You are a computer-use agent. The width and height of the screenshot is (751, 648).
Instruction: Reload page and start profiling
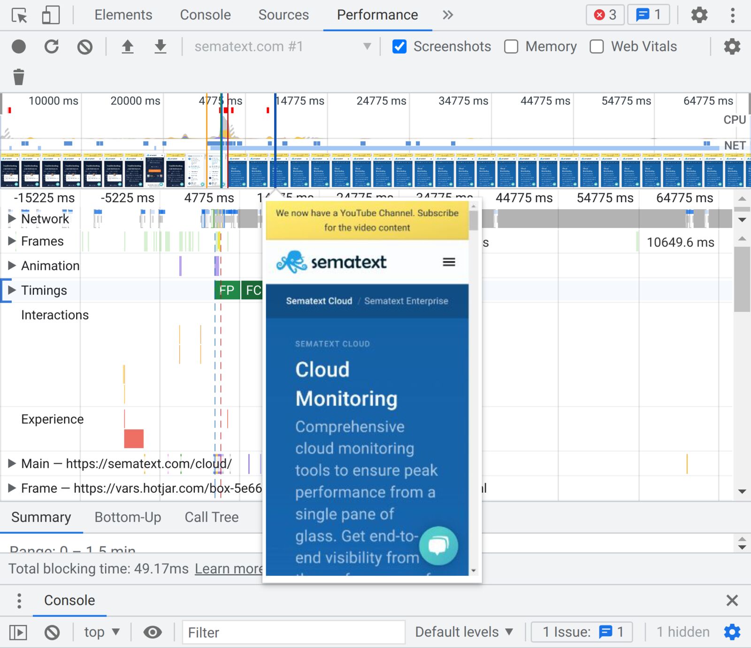tap(52, 46)
